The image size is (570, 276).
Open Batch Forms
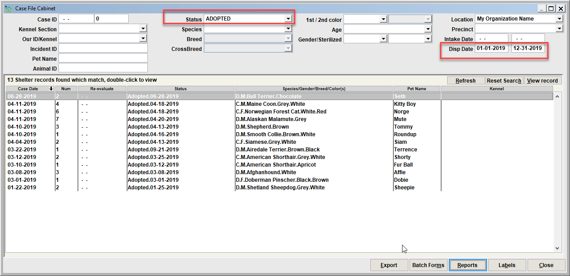point(428,265)
